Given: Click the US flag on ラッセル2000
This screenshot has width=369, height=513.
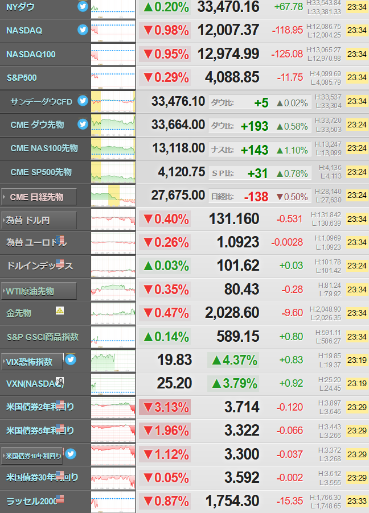Looking at the screenshot, I should tap(60, 499).
